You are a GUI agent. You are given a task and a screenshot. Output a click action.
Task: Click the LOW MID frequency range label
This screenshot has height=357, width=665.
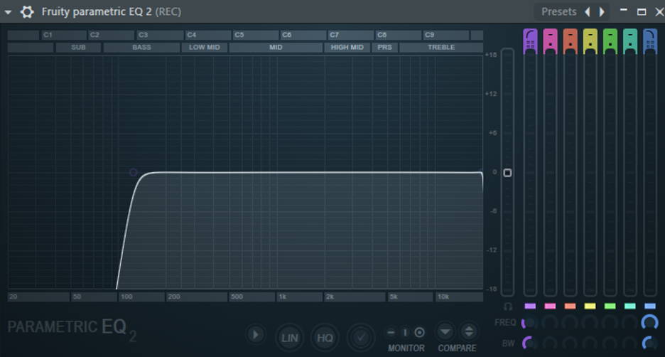[x=205, y=47]
